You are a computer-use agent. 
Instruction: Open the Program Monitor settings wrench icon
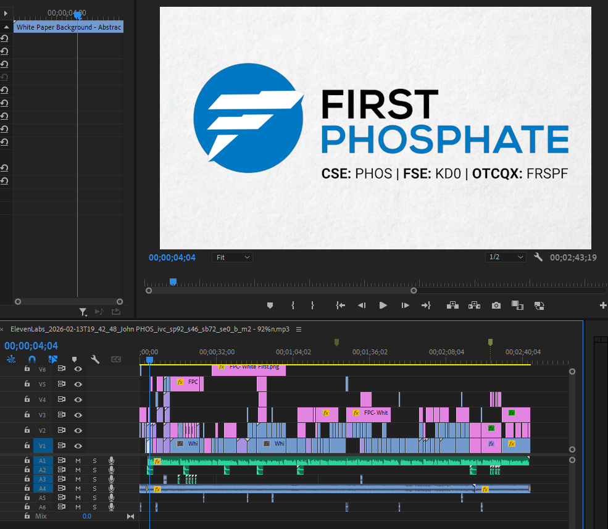point(538,257)
